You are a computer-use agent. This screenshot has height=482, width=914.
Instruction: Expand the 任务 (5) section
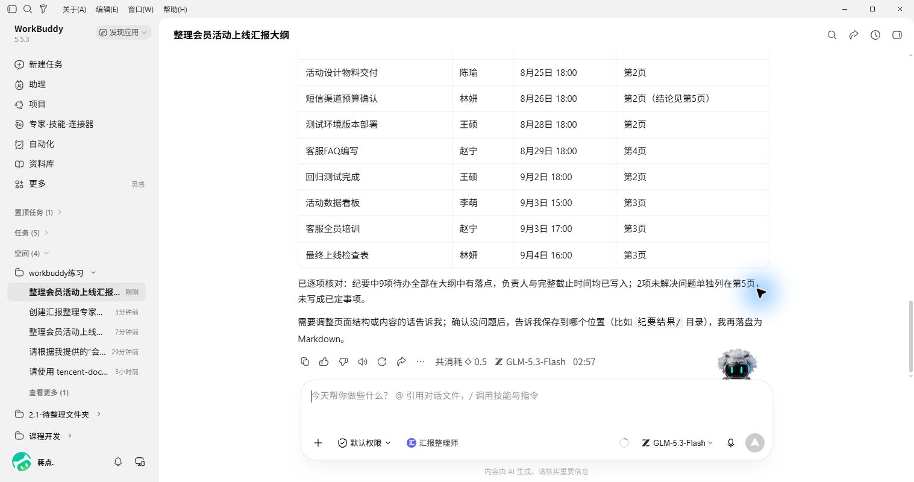[x=31, y=233]
